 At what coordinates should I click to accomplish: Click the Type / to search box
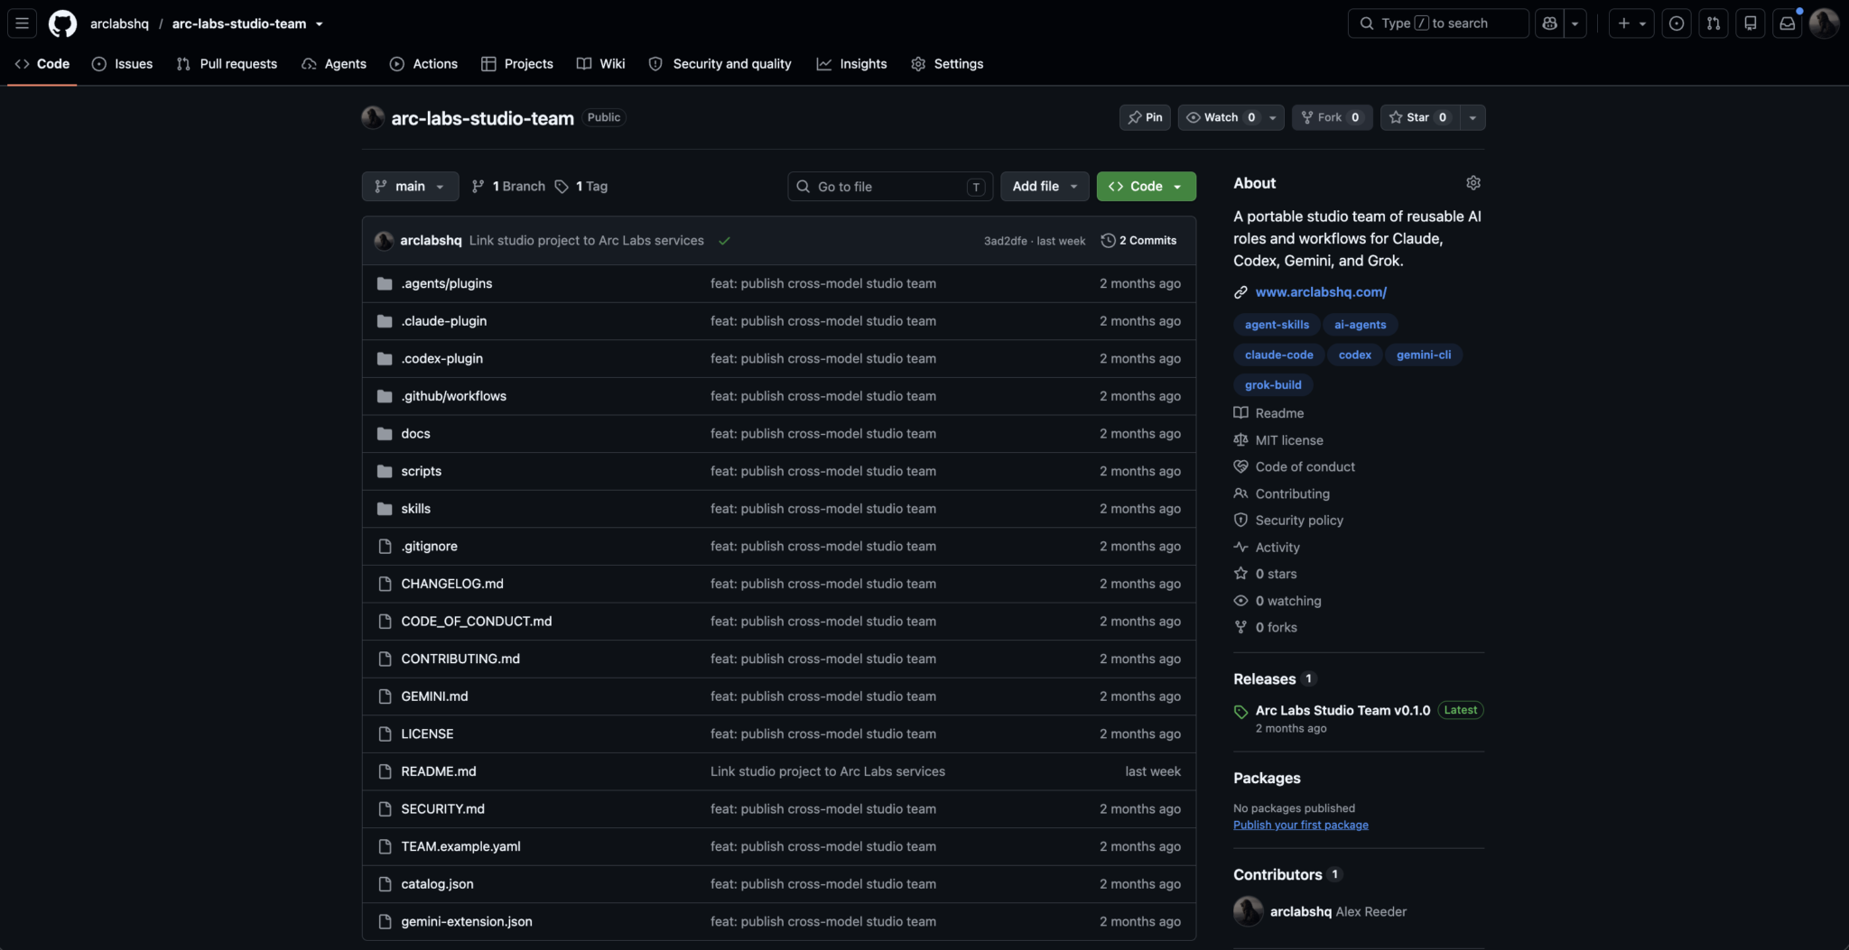(1438, 23)
